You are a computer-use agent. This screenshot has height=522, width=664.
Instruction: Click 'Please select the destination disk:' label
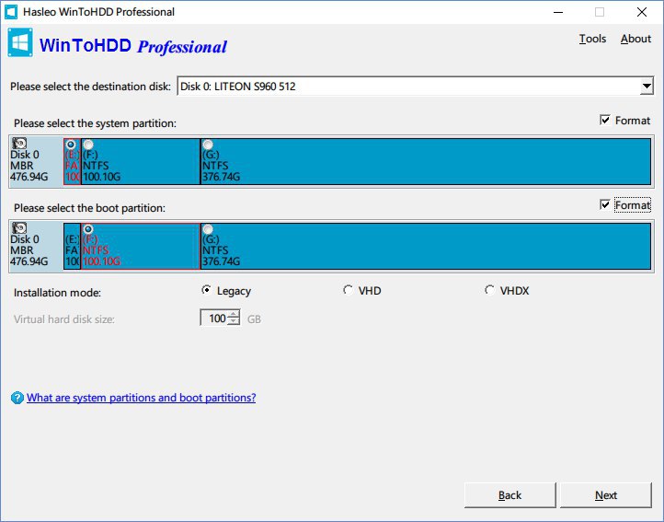pyautogui.click(x=90, y=87)
